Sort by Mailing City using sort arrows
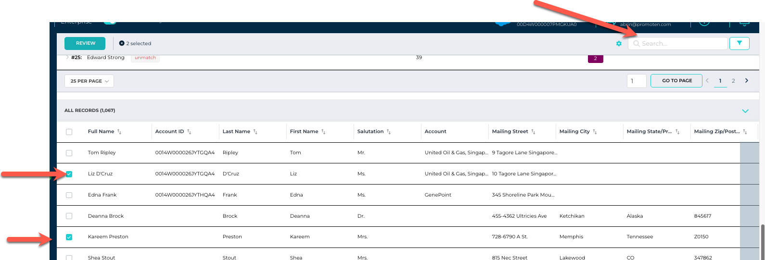The image size is (765, 260). pyautogui.click(x=595, y=132)
